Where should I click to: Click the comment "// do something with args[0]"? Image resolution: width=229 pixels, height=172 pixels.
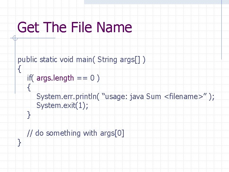tap(75, 133)
